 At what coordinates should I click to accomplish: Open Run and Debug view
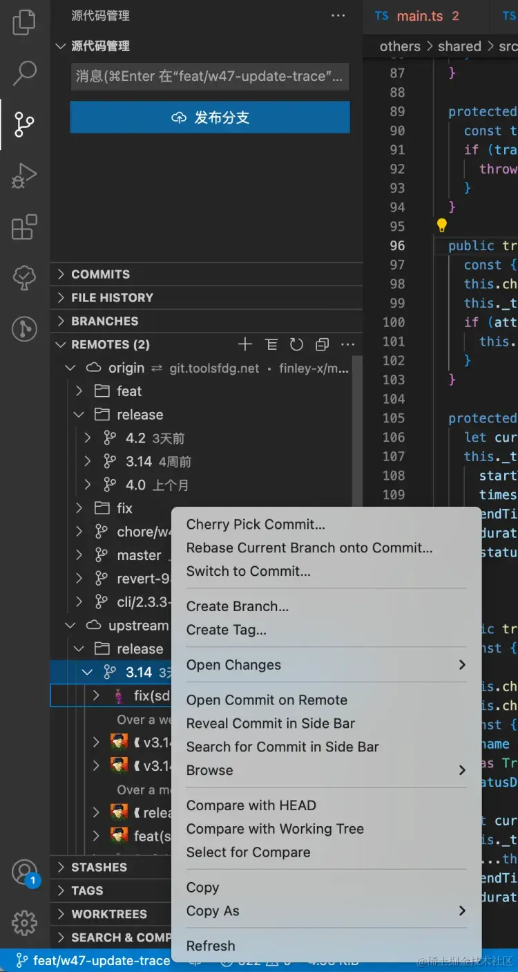pyautogui.click(x=24, y=176)
